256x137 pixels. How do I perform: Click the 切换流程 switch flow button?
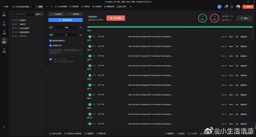[x=57, y=14]
